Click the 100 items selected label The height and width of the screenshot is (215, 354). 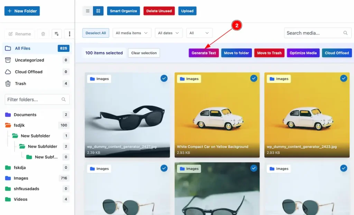(x=104, y=53)
